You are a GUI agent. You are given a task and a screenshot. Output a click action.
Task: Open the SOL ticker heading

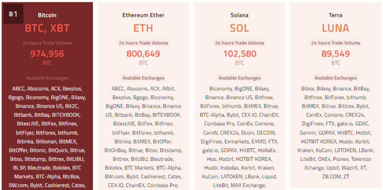(239, 28)
